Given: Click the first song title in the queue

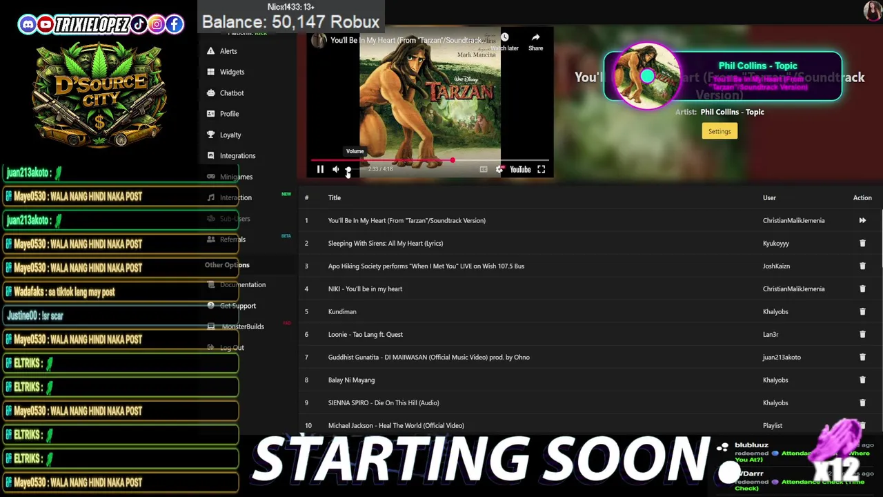Looking at the screenshot, I should 407,220.
